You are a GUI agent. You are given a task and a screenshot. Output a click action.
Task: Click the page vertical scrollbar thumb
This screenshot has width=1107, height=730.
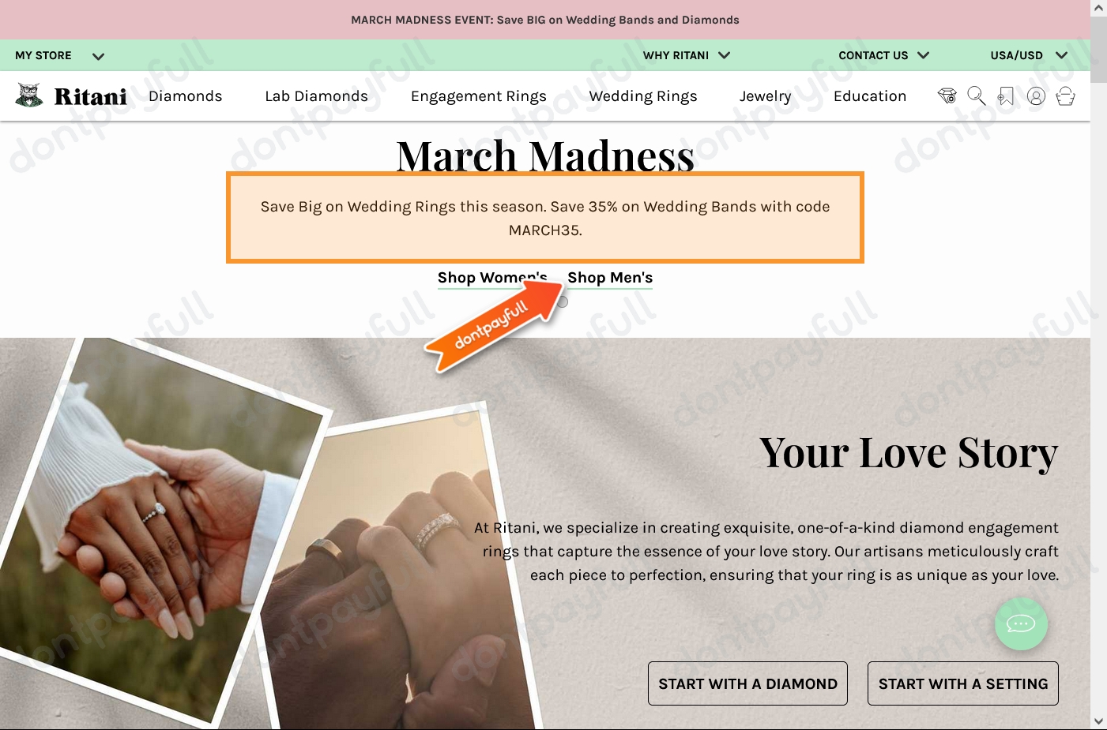coord(1098,49)
